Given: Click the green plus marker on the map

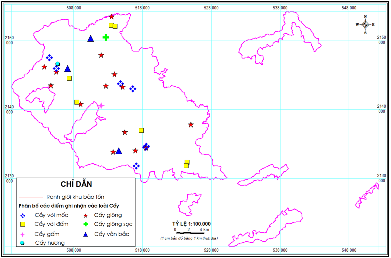Looking at the screenshot, I should coord(106,37).
